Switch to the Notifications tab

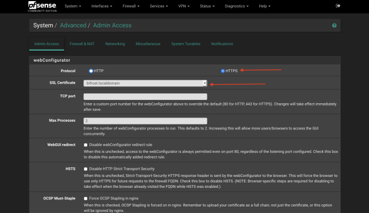222,44
